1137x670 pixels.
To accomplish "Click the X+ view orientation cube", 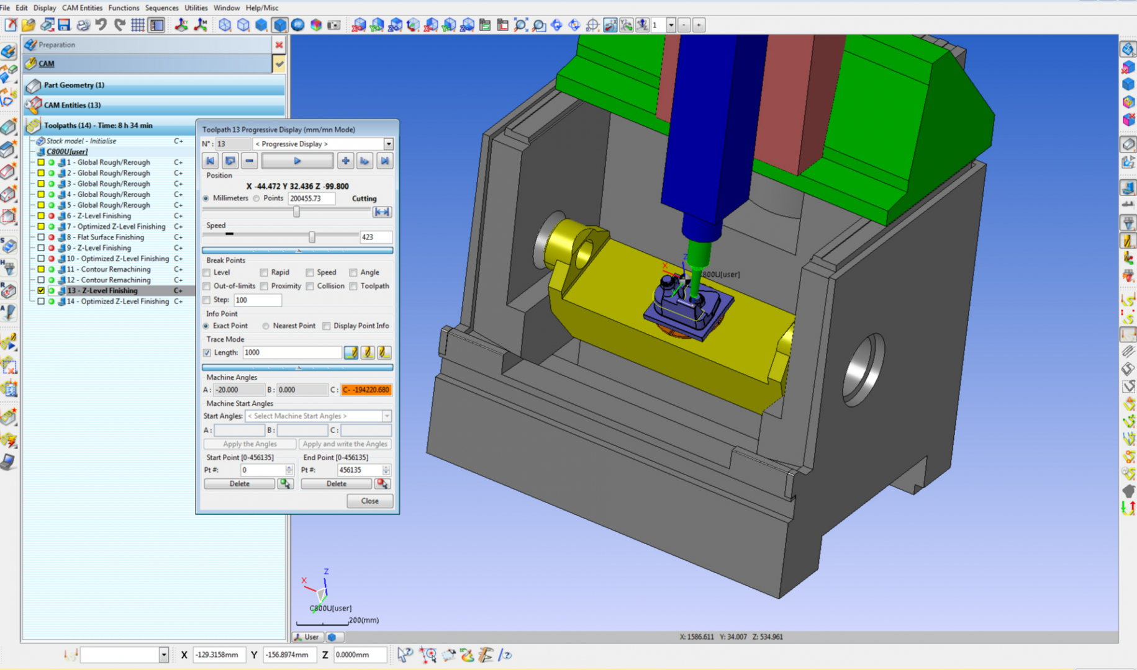I will pos(358,25).
